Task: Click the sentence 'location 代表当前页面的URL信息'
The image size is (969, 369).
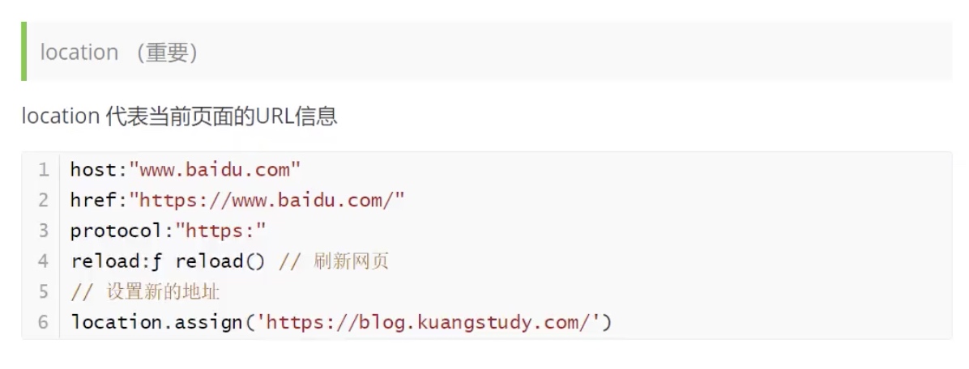Action: tap(179, 116)
